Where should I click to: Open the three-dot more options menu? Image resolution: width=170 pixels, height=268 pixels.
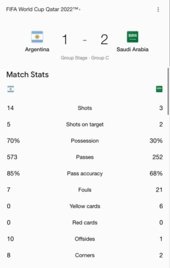[x=158, y=10]
